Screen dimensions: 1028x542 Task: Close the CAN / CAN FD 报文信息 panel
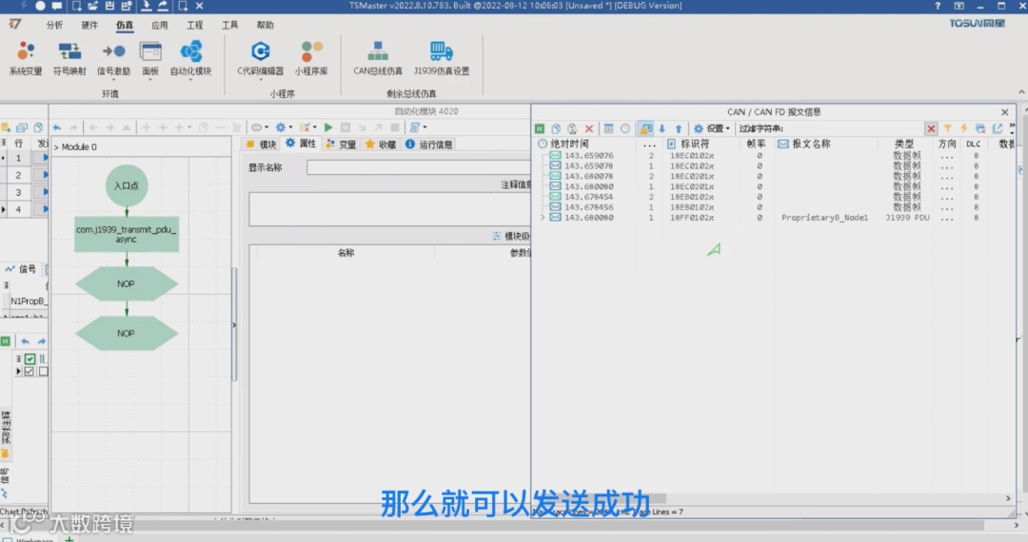point(1004,112)
